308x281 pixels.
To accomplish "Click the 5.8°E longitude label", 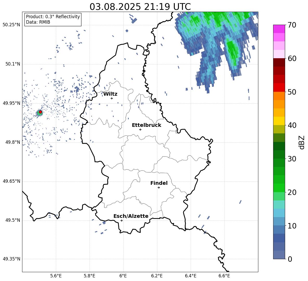I will coord(89,276).
